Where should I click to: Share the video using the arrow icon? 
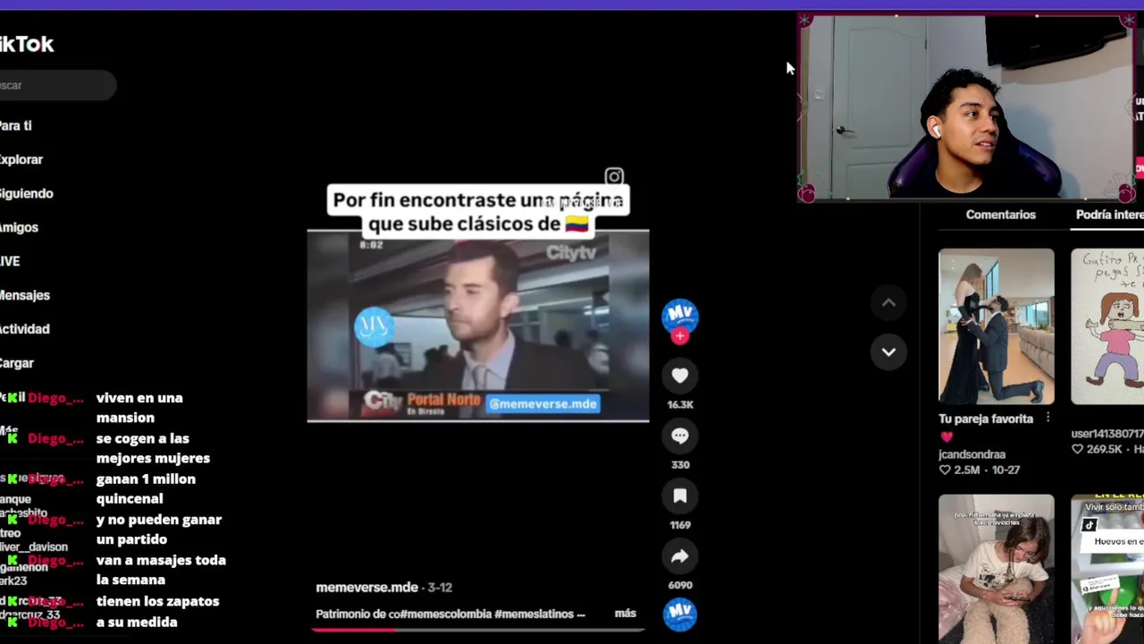[680, 556]
